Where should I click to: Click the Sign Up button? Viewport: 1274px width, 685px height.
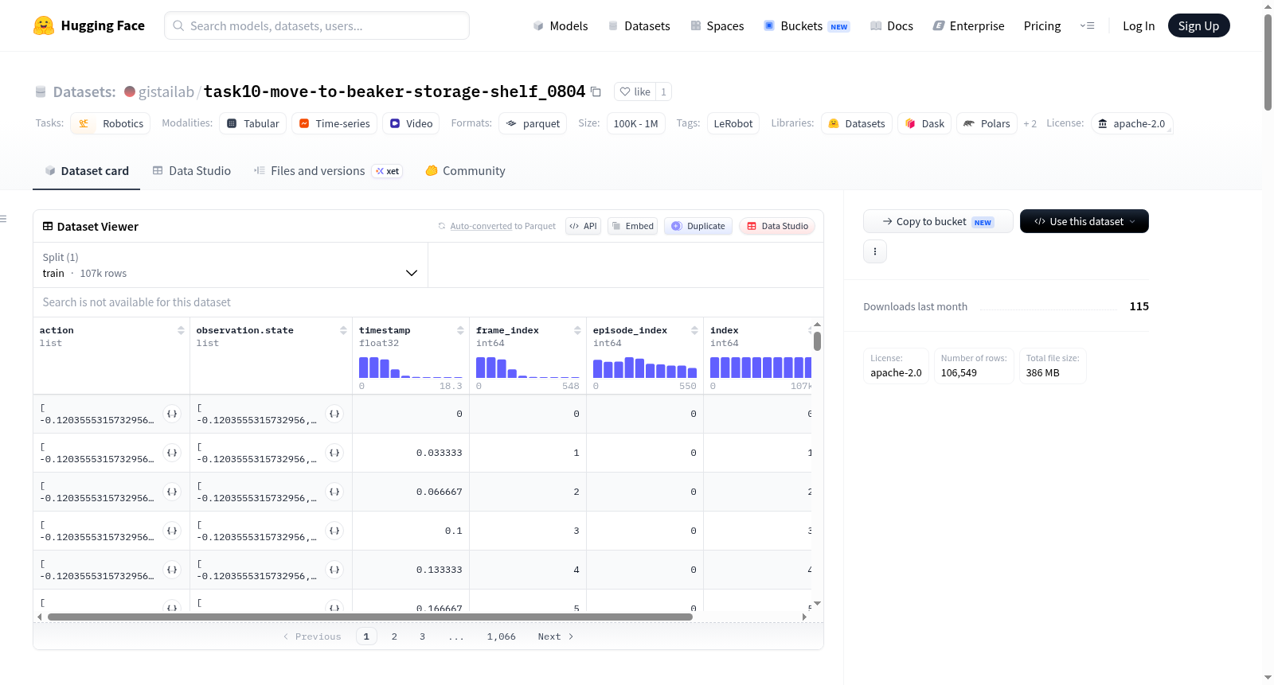[x=1199, y=25]
